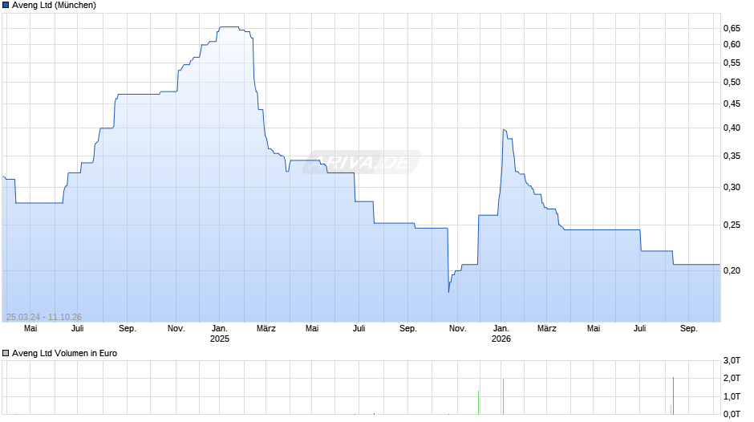Click the first 'Nov.' label before 2025
Screen dimensions: 754x422
coord(176,329)
